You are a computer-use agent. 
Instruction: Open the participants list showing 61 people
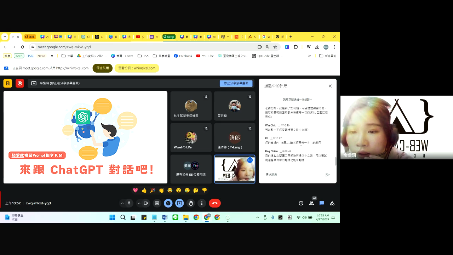(x=311, y=203)
